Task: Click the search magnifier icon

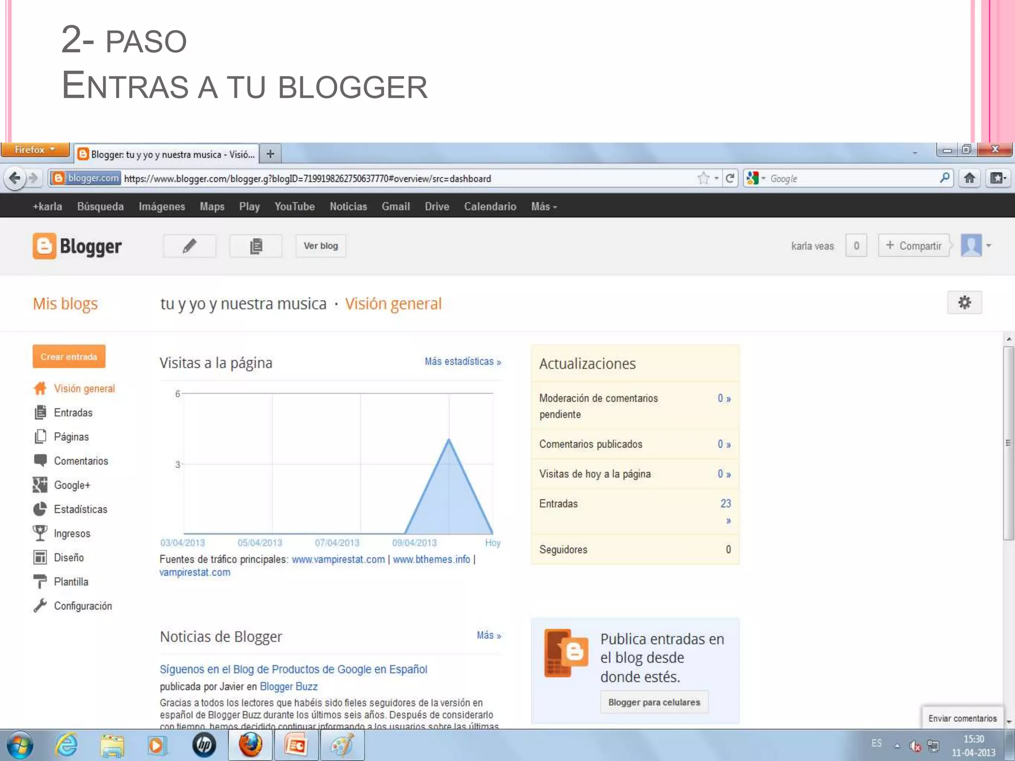Action: tap(945, 178)
